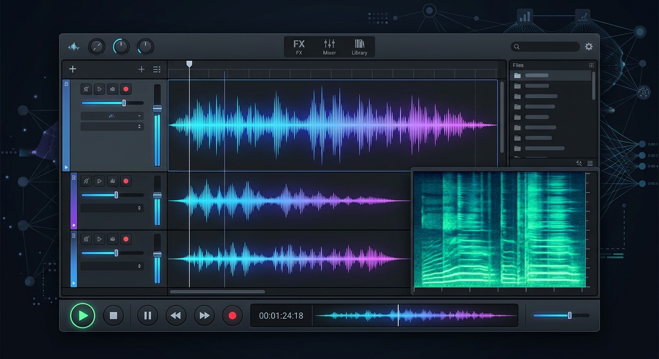Image resolution: width=659 pixels, height=359 pixels.
Task: Open the middle track's levels icon
Action: coord(112,181)
